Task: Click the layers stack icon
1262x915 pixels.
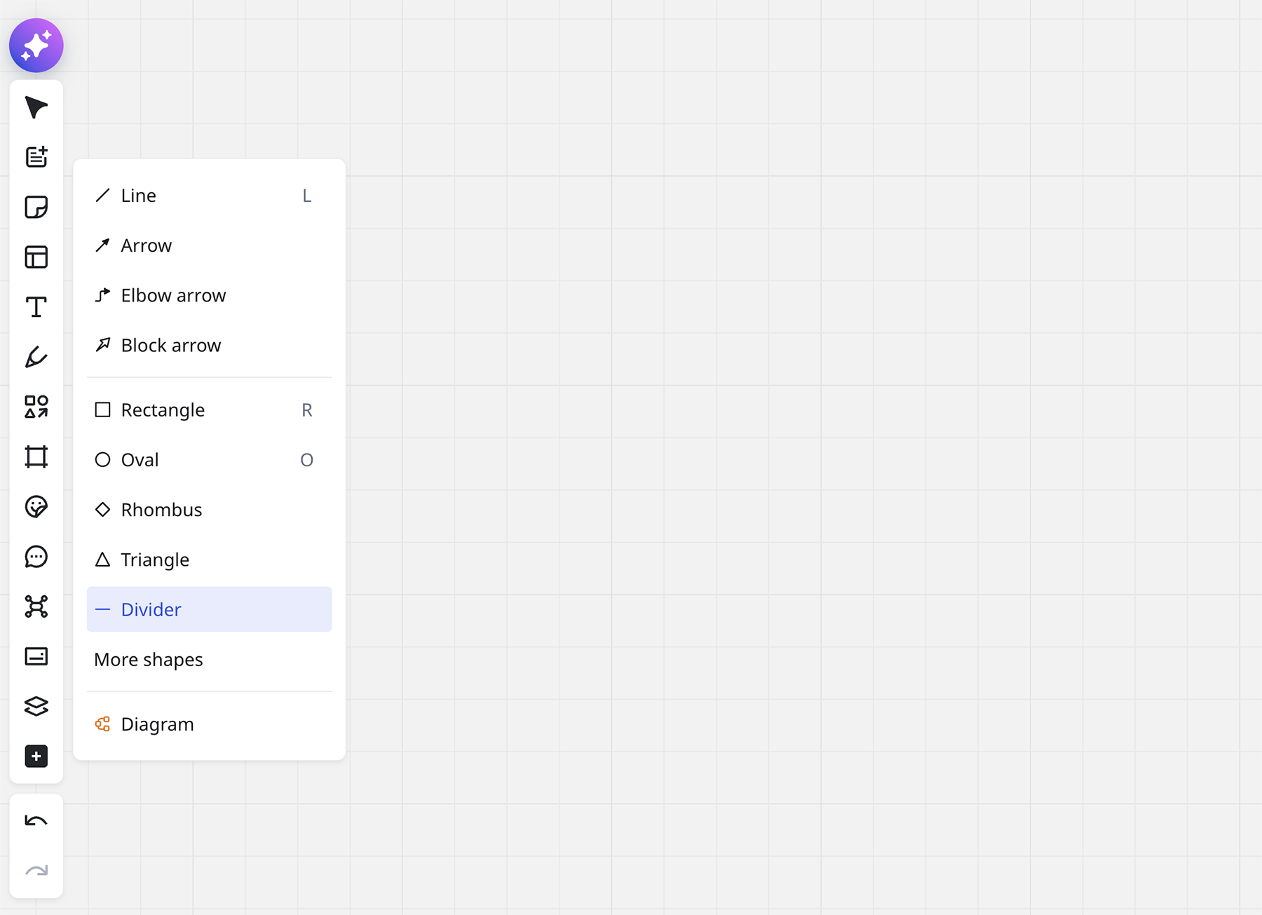Action: [36, 706]
